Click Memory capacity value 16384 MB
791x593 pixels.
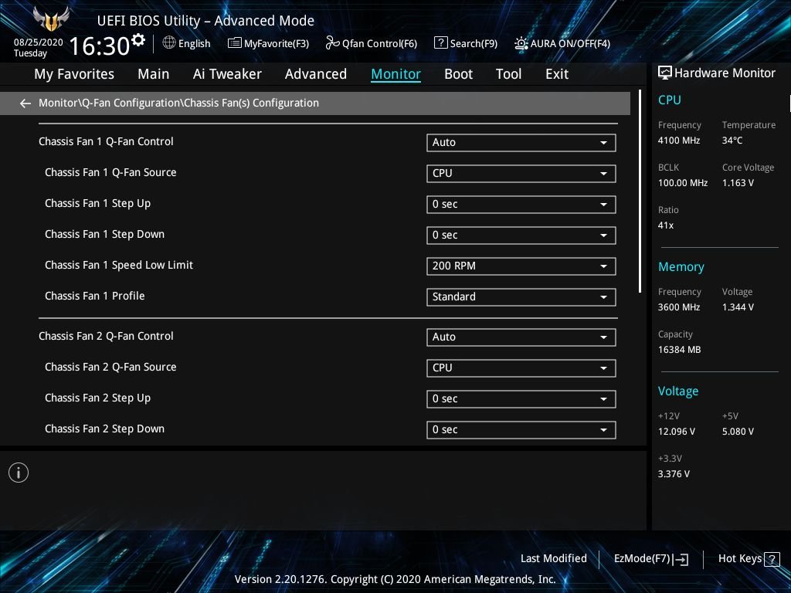tap(679, 350)
